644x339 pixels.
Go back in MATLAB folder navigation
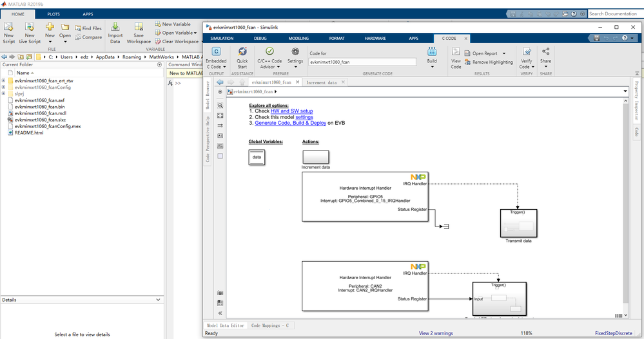click(x=4, y=57)
